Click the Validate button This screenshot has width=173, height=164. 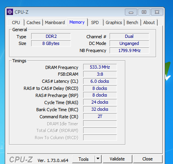point(117,159)
